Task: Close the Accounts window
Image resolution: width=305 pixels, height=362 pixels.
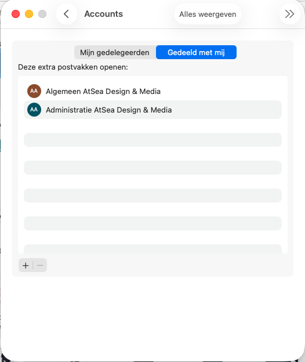Action: coord(16,14)
